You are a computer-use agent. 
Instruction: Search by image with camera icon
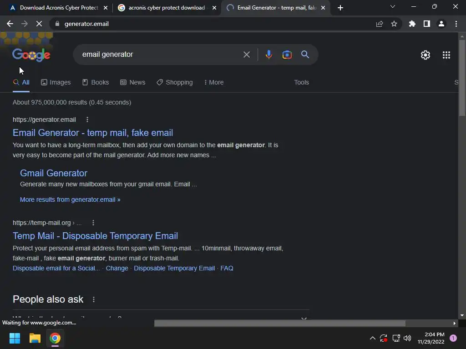point(287,55)
